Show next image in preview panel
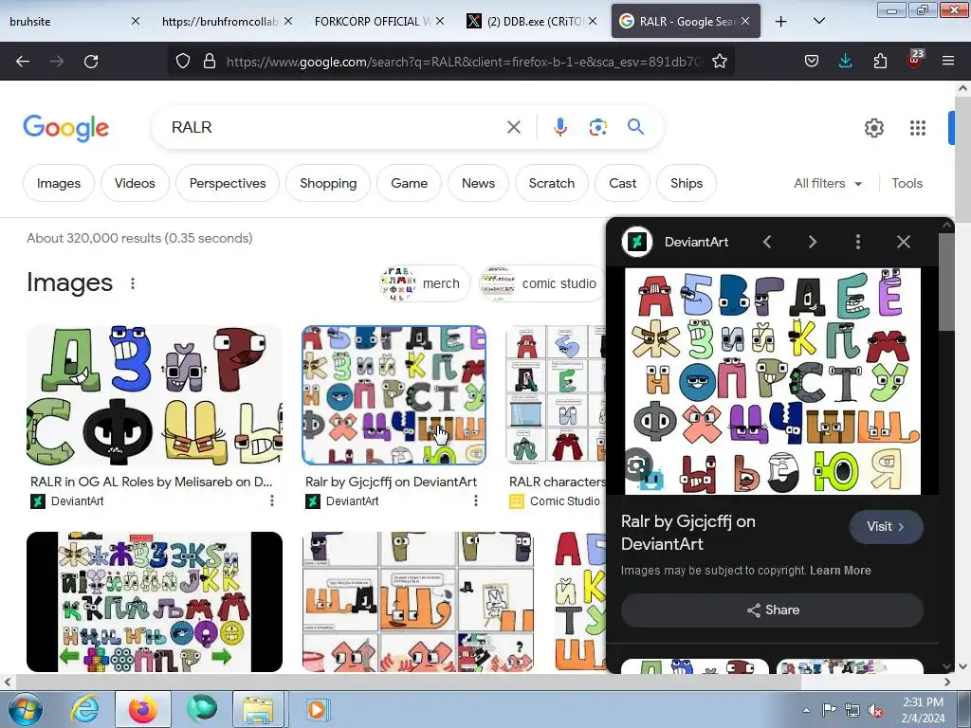Screen dimensions: 971x728 tap(812, 242)
